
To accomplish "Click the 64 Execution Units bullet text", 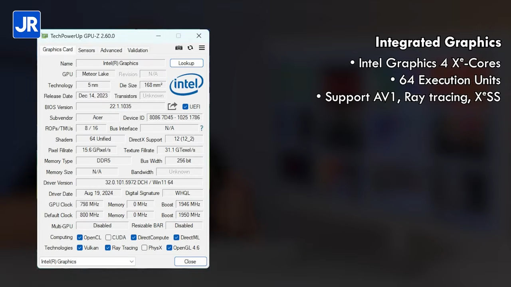I will 446,80.
